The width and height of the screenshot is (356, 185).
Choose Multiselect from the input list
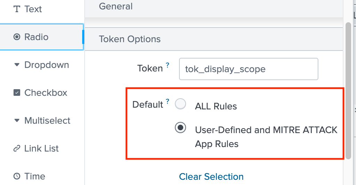[47, 121]
